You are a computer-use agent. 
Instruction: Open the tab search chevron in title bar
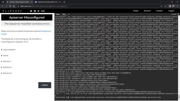(x=161, y=2)
